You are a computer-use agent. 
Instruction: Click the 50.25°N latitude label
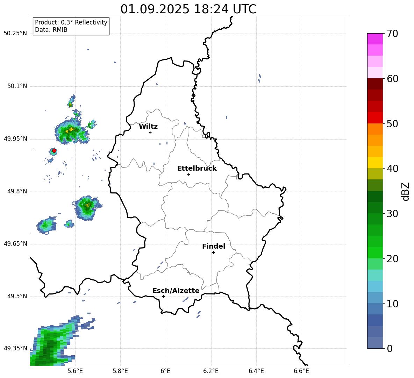tap(15, 33)
